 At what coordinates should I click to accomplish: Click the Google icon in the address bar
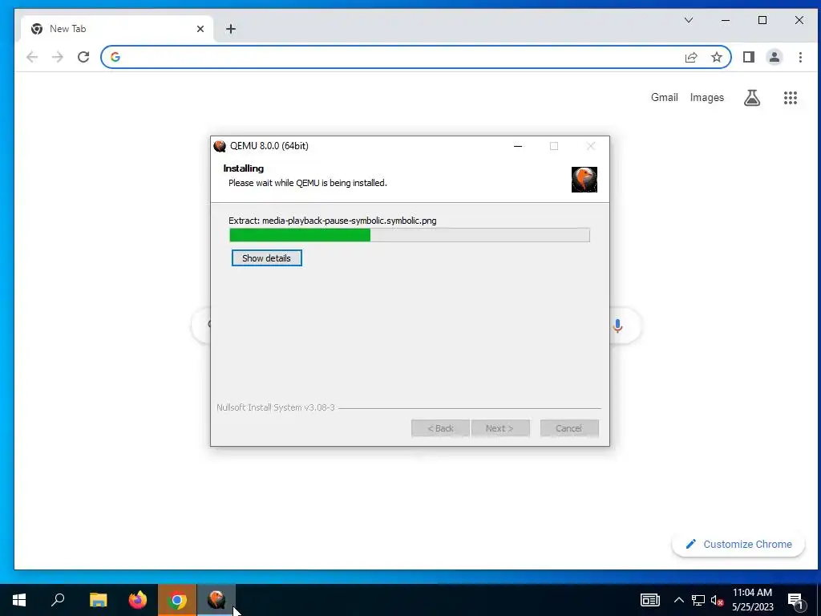coord(115,57)
